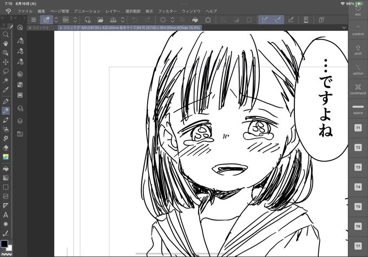Toggle the control modifier key

358,30
